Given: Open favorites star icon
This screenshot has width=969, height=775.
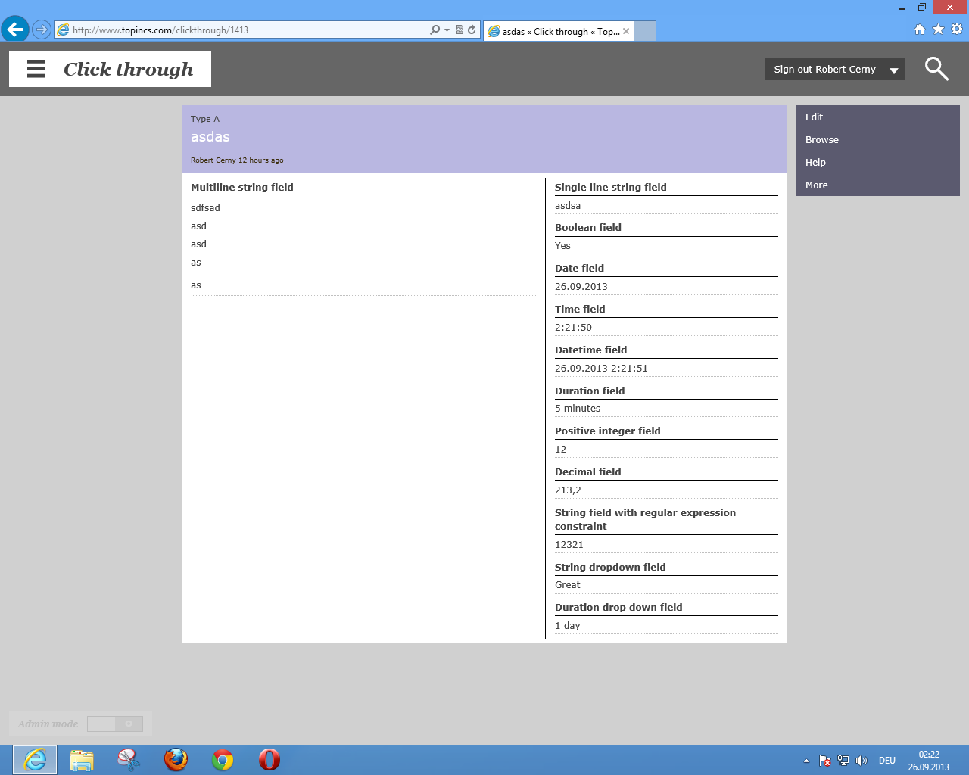Looking at the screenshot, I should click(938, 30).
